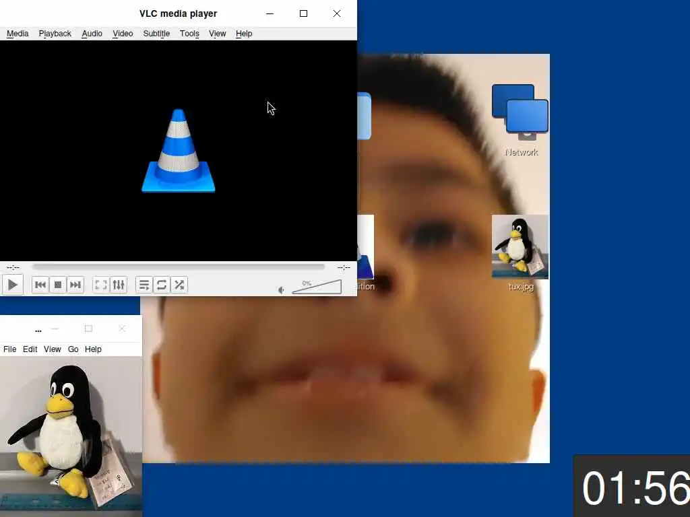Minimize the VLC media player window
The height and width of the screenshot is (517, 690).
(x=270, y=13)
